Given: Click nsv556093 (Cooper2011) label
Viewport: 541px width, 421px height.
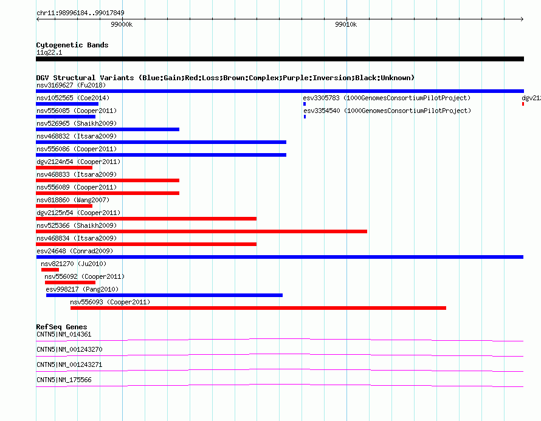Looking at the screenshot, I should tap(111, 302).
